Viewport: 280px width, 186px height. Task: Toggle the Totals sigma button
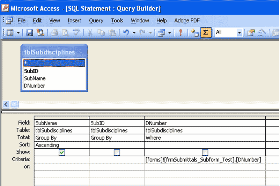(206, 32)
